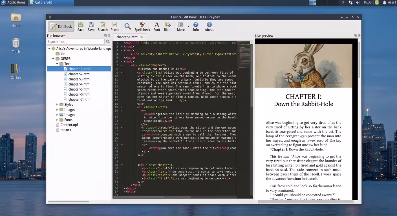Click the Pront toolbar icon

115,26
